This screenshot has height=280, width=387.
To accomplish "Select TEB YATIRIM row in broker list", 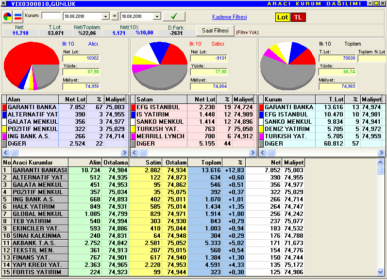I will (x=153, y=221).
